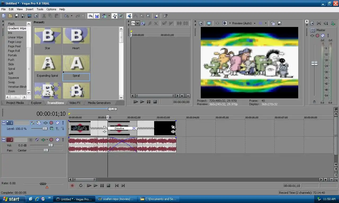
Task: Open the split-screen view dropdown arrow
Action: click(230, 23)
